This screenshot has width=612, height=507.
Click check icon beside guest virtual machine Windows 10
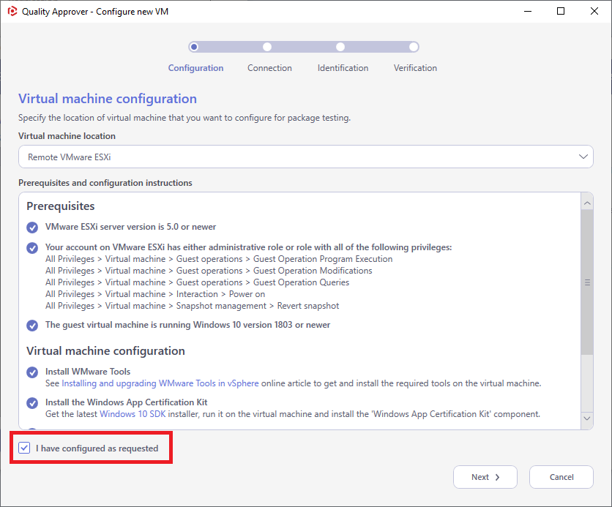tap(32, 326)
